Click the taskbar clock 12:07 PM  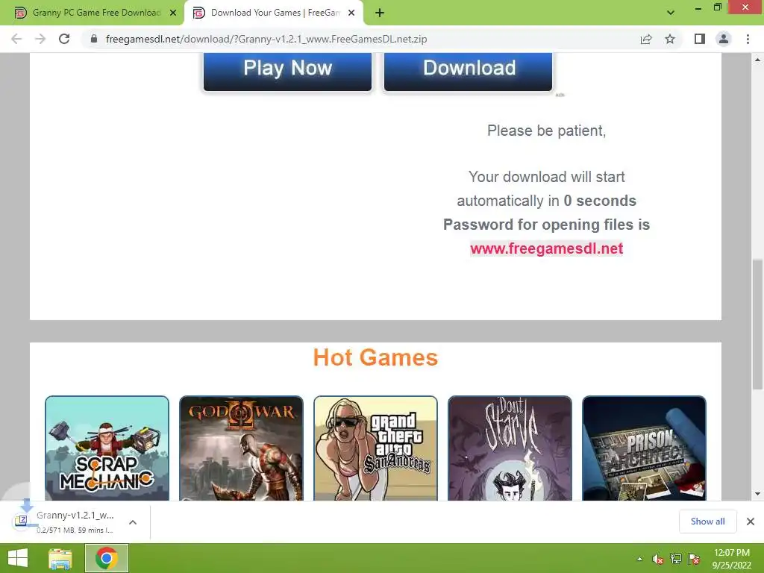pyautogui.click(x=731, y=553)
